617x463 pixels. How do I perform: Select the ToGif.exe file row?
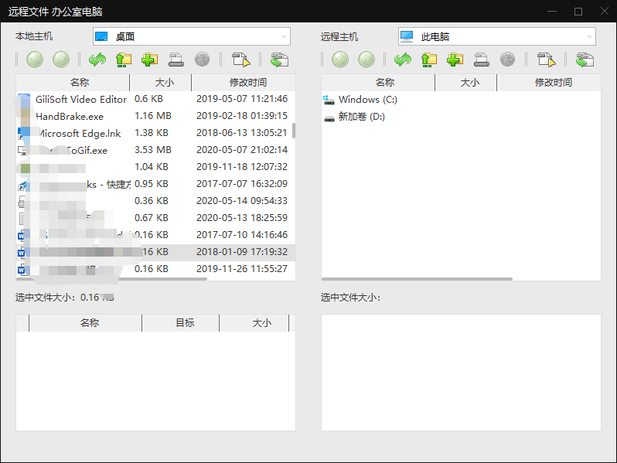pyautogui.click(x=156, y=150)
